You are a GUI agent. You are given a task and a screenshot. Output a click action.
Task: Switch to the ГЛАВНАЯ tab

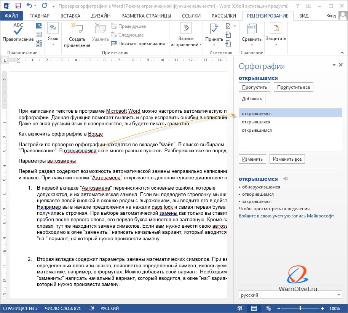click(39, 16)
